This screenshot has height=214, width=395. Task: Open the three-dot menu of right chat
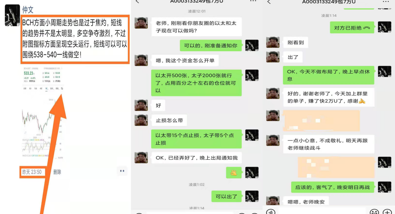click(x=386, y=1)
